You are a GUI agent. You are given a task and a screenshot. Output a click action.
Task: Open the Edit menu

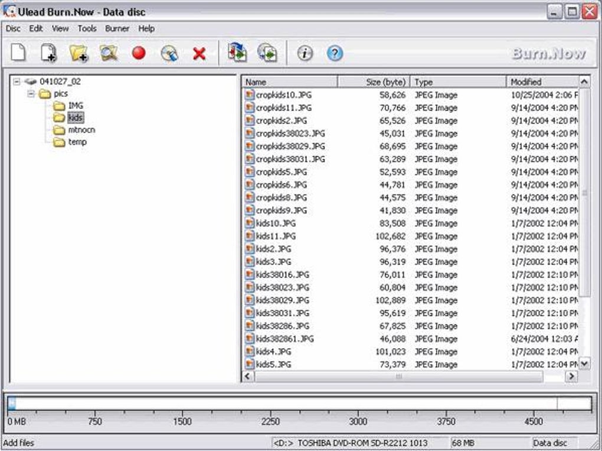pos(36,28)
